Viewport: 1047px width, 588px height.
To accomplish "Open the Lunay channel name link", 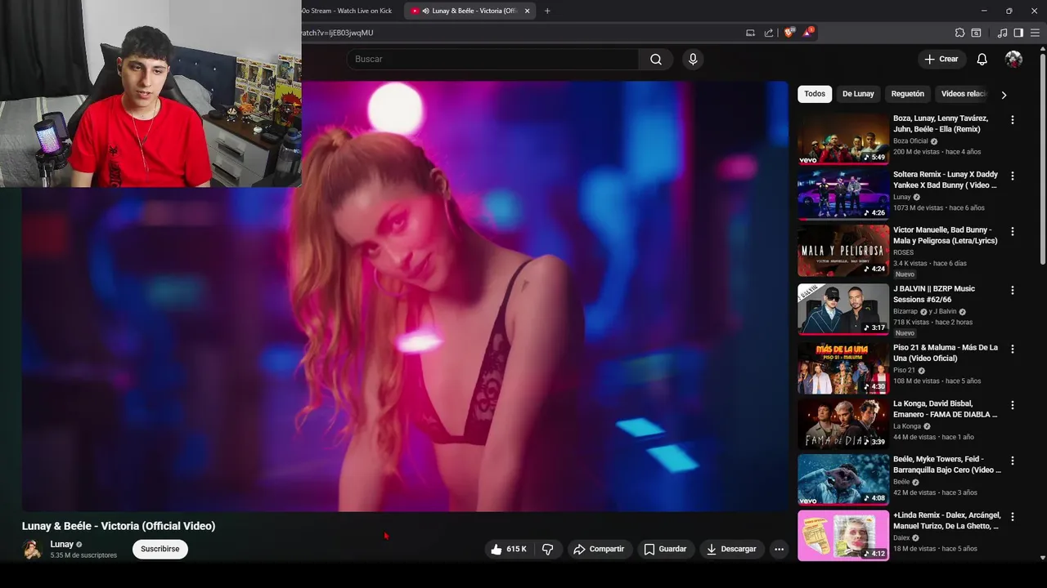I will click(x=61, y=544).
